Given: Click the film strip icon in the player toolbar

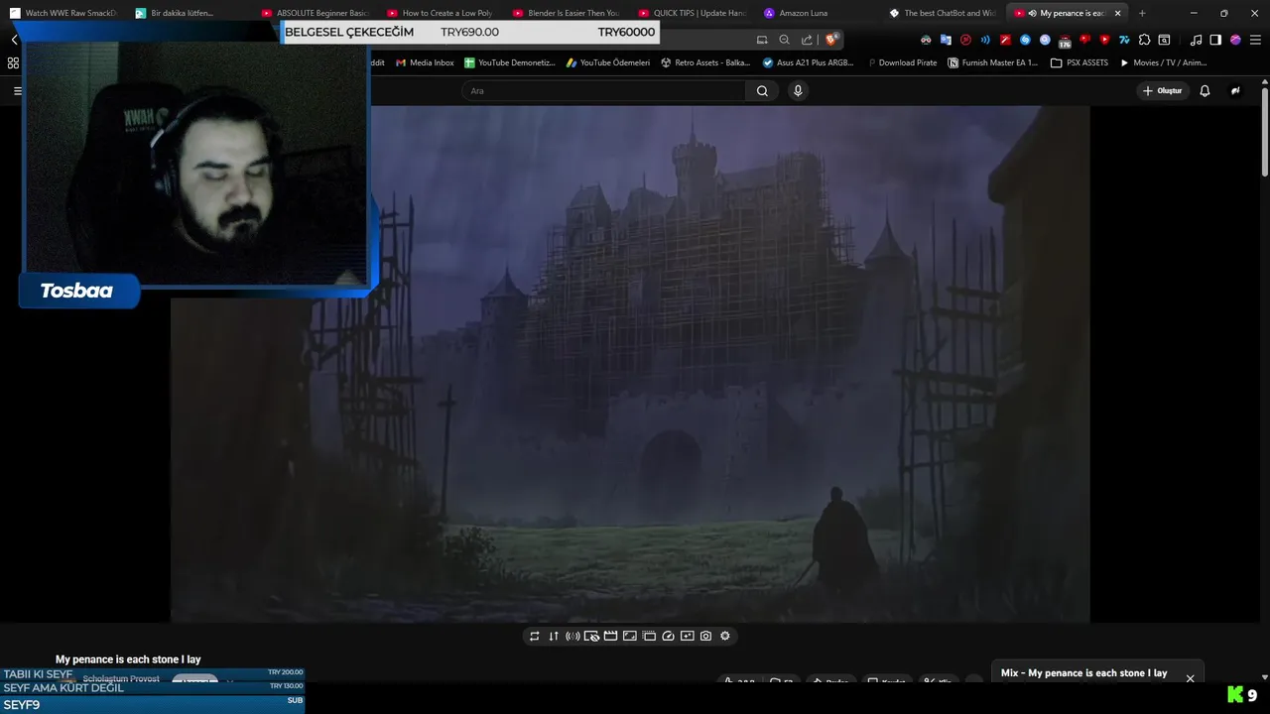Looking at the screenshot, I should (x=610, y=637).
